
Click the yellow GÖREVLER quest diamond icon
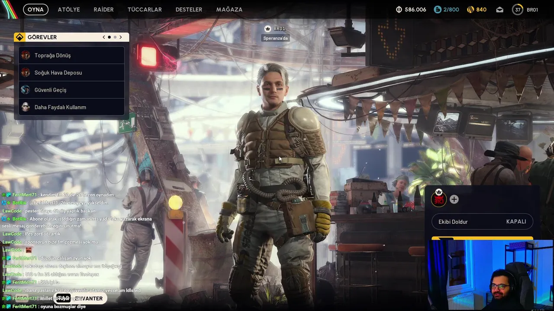click(x=19, y=37)
